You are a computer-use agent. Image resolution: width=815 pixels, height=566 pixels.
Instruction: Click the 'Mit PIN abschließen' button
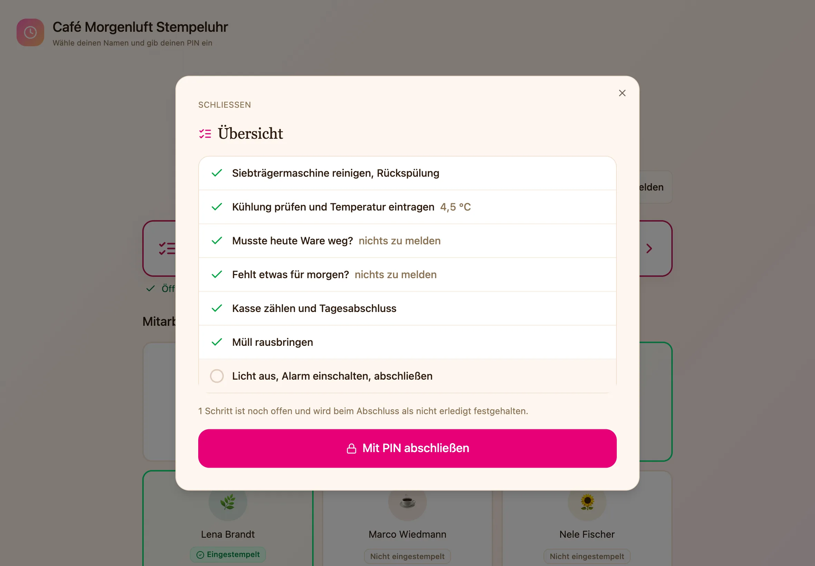[407, 448]
